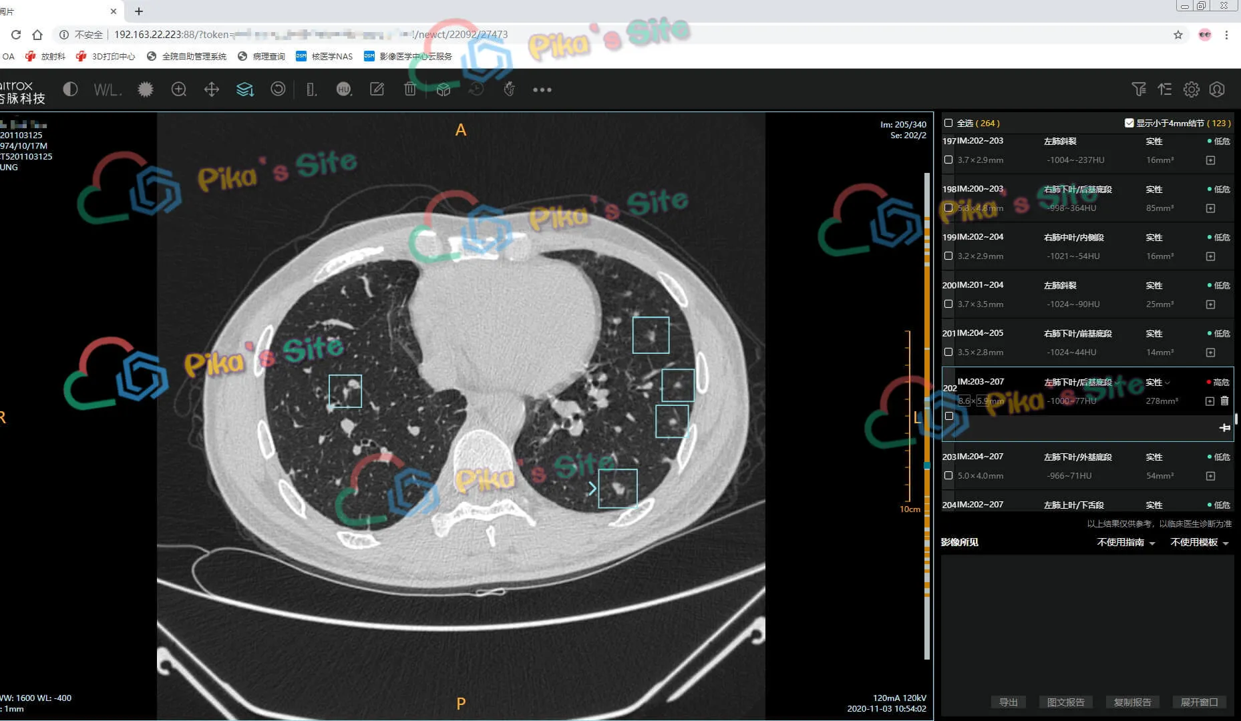Edit the 5.9 short diameter field
The image size is (1241, 721).
982,401
